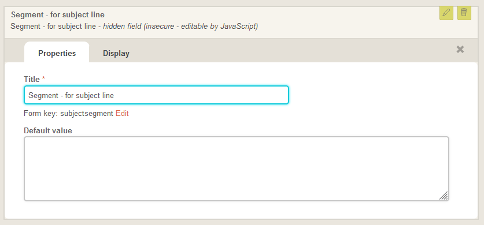Click the text area resize grip

pos(444,196)
